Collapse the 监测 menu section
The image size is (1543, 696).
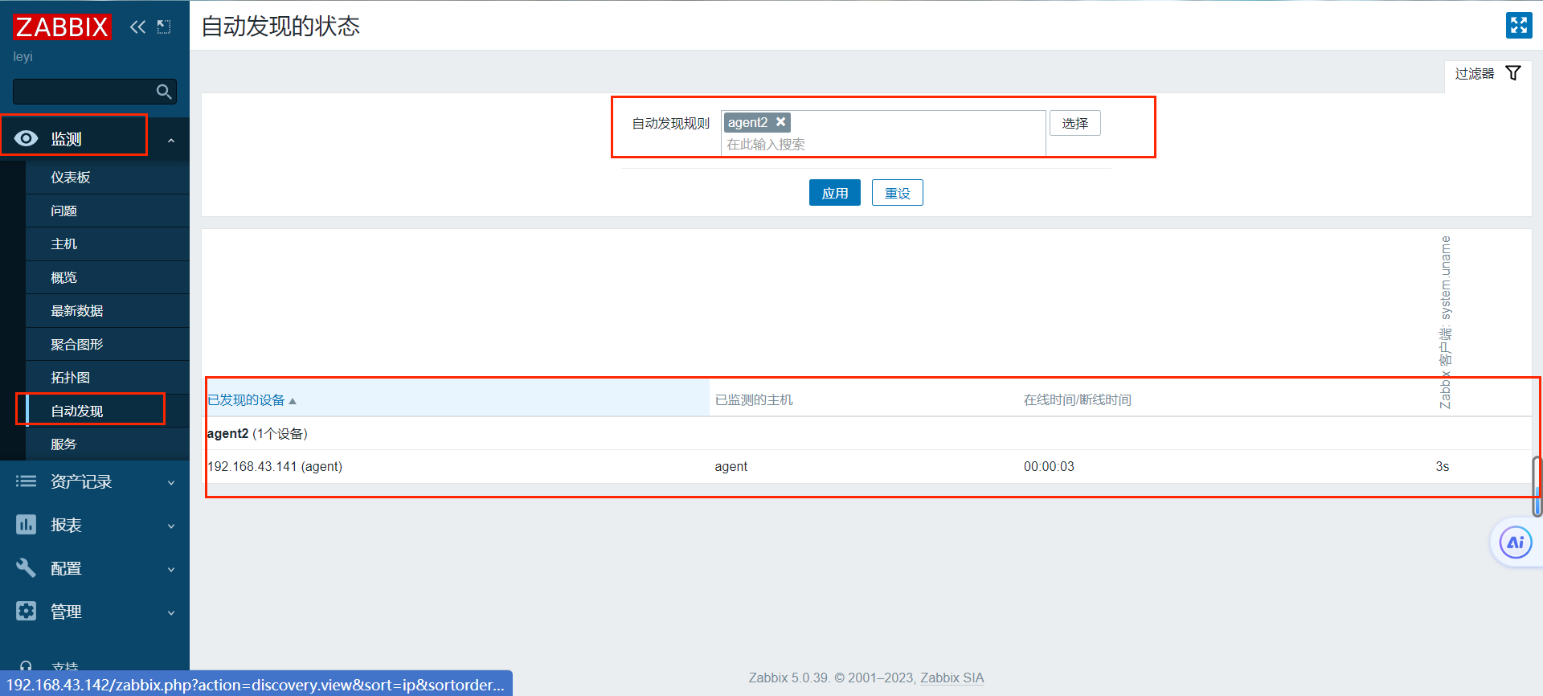171,141
